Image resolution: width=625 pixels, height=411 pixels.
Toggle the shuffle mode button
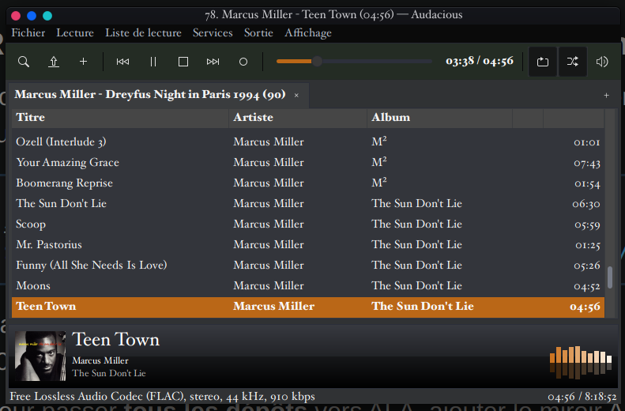click(x=573, y=62)
